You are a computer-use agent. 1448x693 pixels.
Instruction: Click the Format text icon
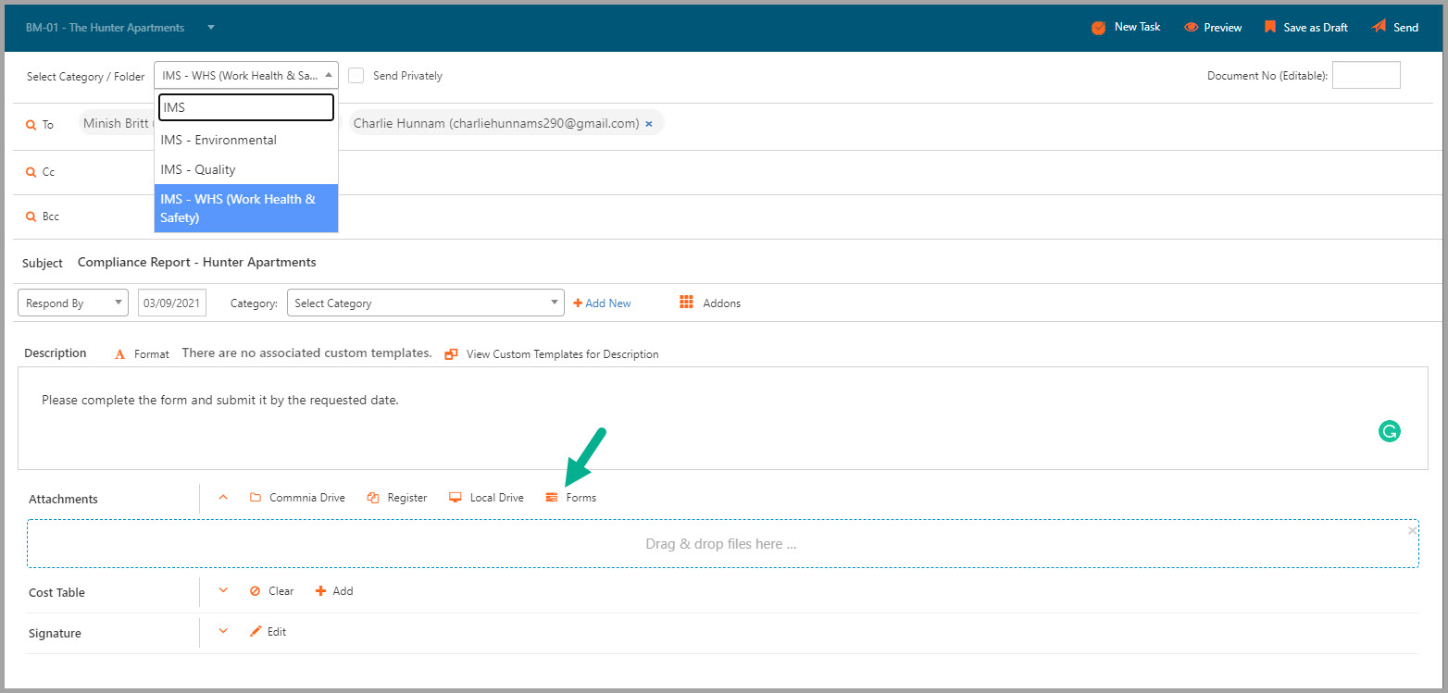point(119,354)
